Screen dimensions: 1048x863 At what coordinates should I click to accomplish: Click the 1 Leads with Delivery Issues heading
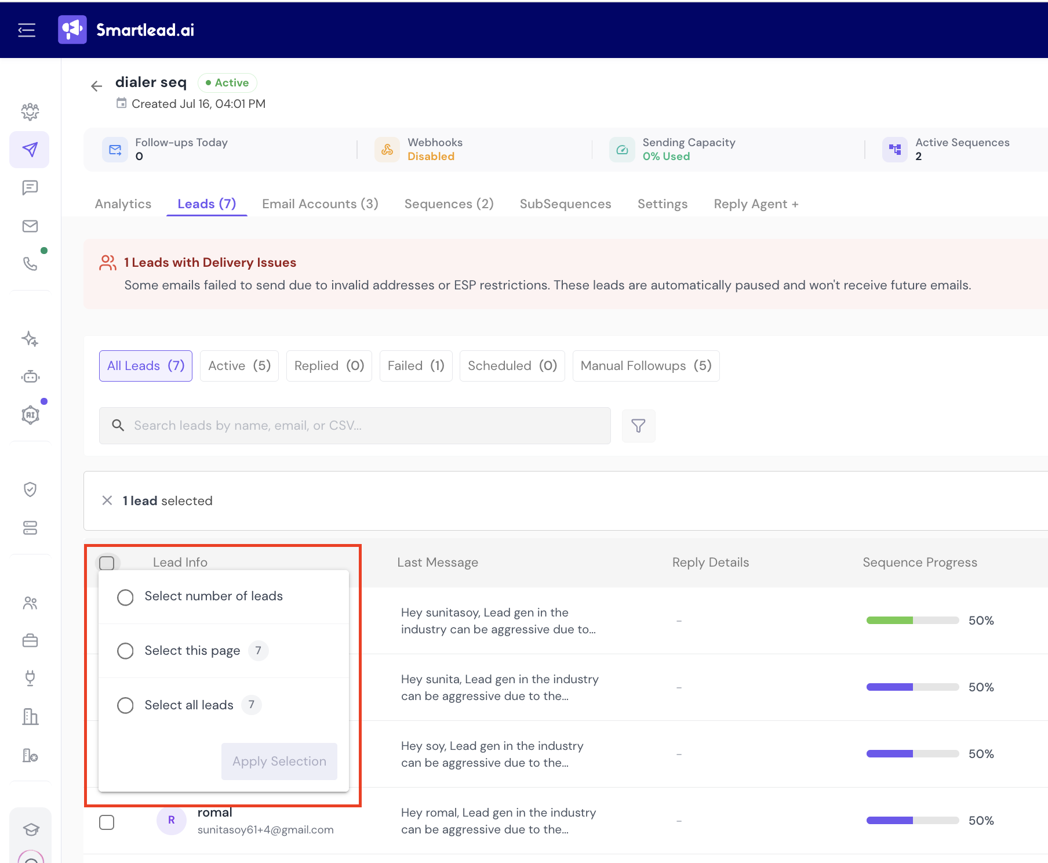[x=210, y=263]
